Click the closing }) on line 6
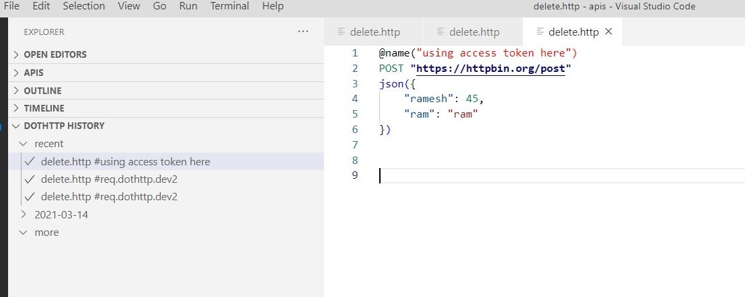This screenshot has height=297, width=745. click(x=385, y=130)
